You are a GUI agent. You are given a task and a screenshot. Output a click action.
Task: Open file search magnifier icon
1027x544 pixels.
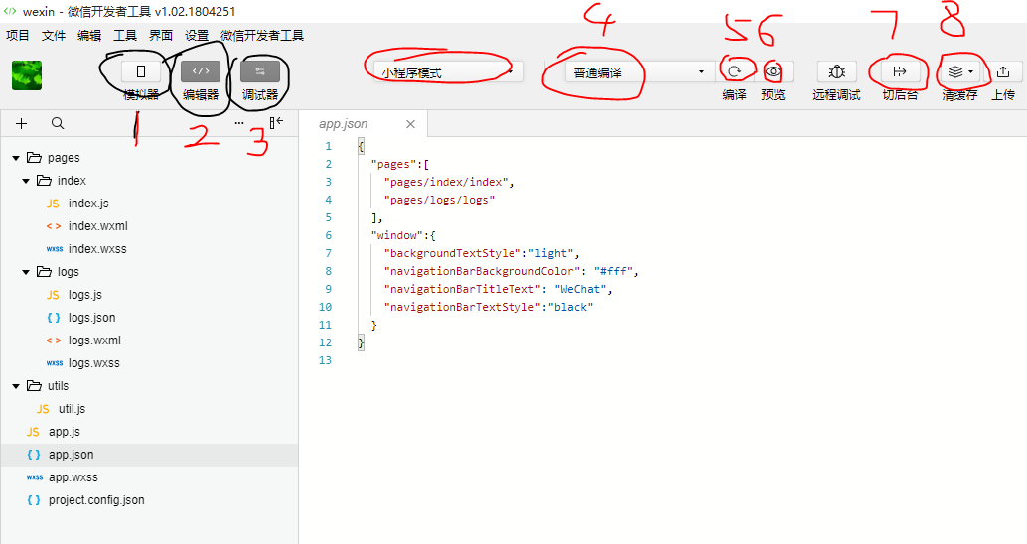click(58, 123)
